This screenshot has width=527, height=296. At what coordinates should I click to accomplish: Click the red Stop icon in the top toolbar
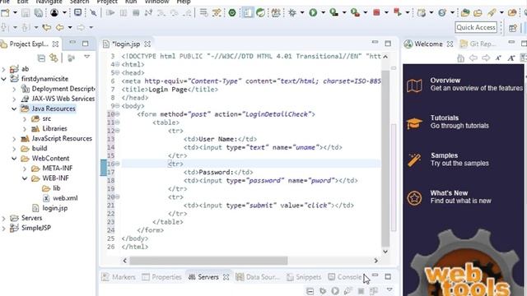click(x=376, y=13)
